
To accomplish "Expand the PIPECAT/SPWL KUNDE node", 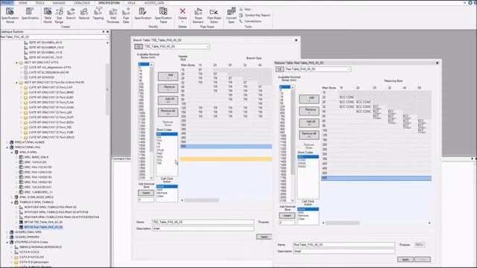I will [x=7, y=142].
